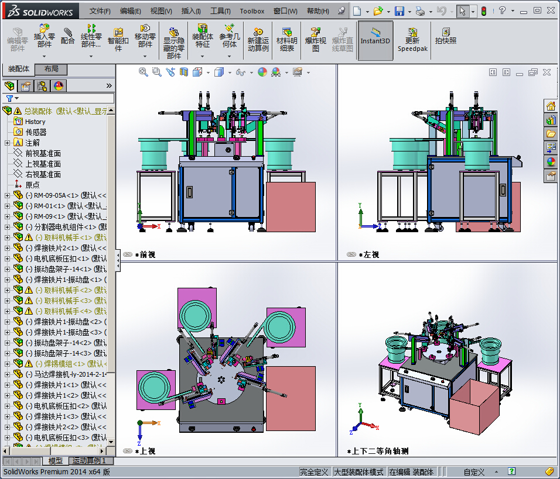Click the Save icon in top toolbar

399,11
